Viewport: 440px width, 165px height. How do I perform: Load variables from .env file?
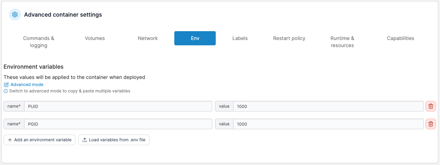(114, 140)
